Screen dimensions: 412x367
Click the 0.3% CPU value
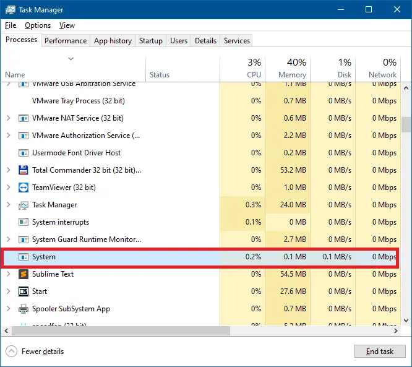coord(253,205)
